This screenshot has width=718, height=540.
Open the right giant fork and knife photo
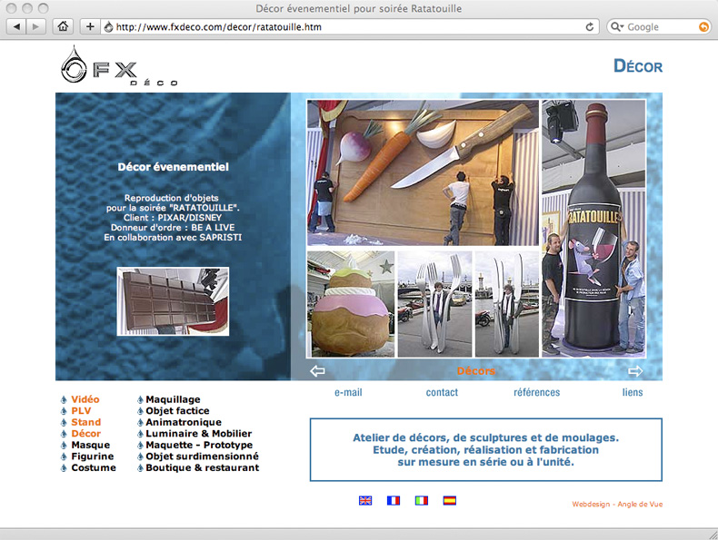[507, 304]
